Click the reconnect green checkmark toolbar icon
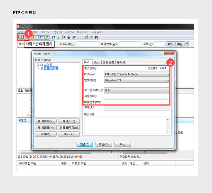The image size is (212, 193). tap(74, 37)
